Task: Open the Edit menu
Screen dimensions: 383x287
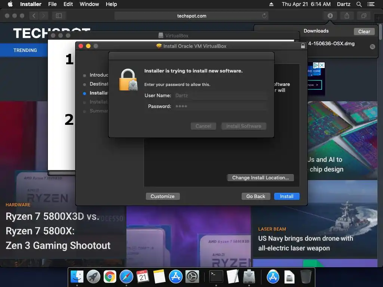Action: (x=68, y=4)
